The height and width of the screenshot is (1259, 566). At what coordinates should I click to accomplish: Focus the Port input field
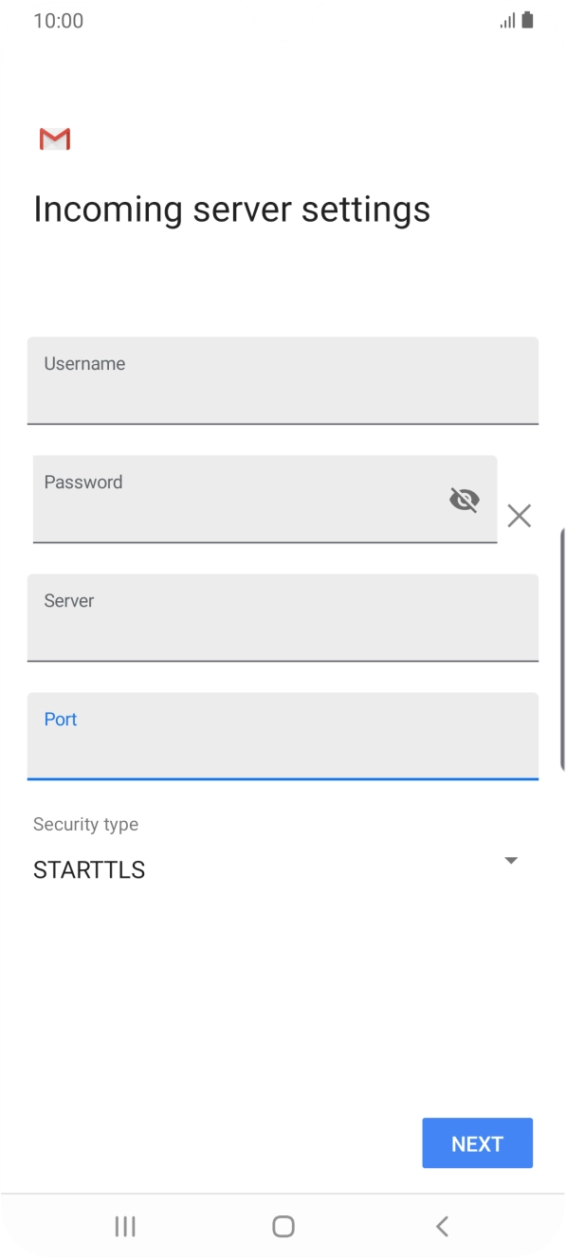(x=283, y=737)
